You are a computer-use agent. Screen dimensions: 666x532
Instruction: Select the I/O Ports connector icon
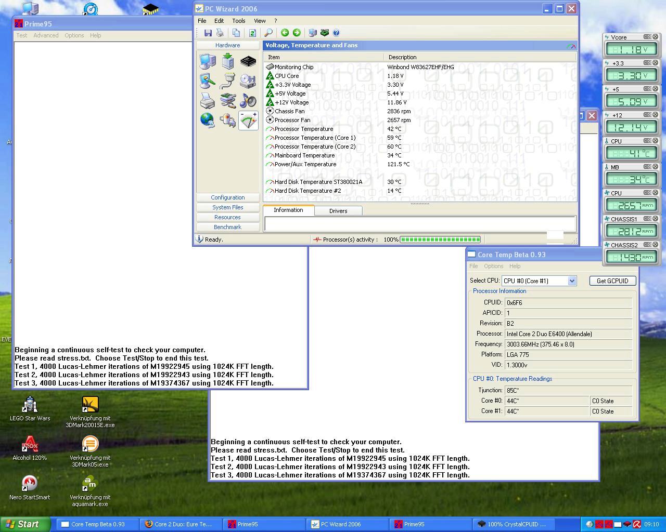pos(228,81)
